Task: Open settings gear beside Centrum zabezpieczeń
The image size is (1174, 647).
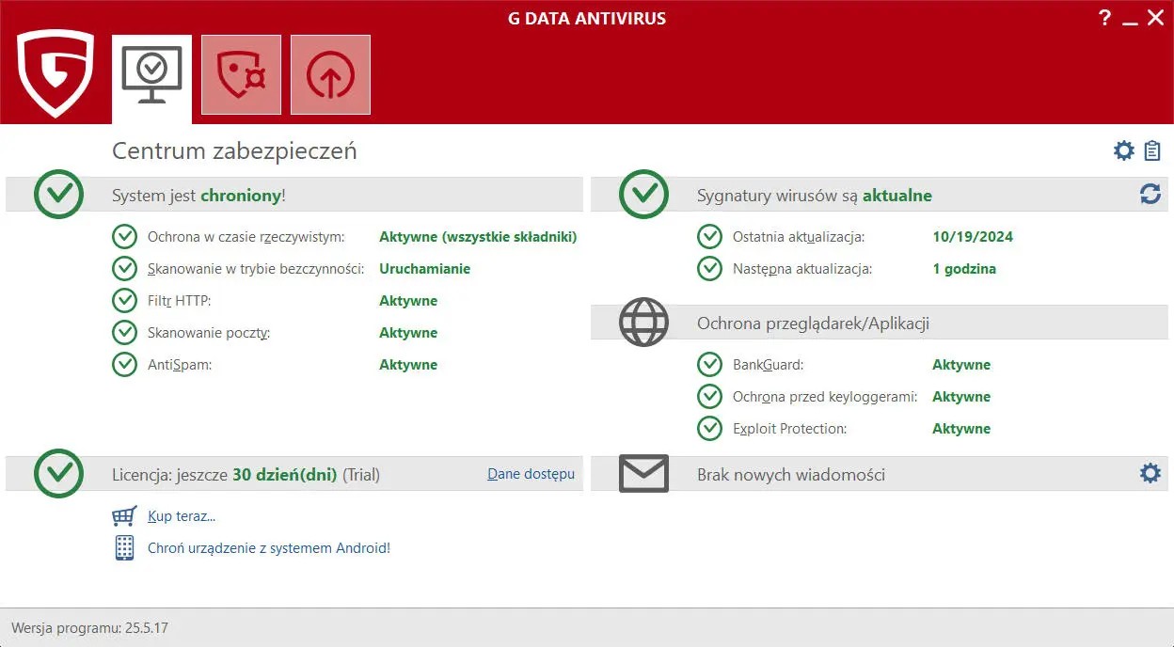Action: pos(1124,150)
